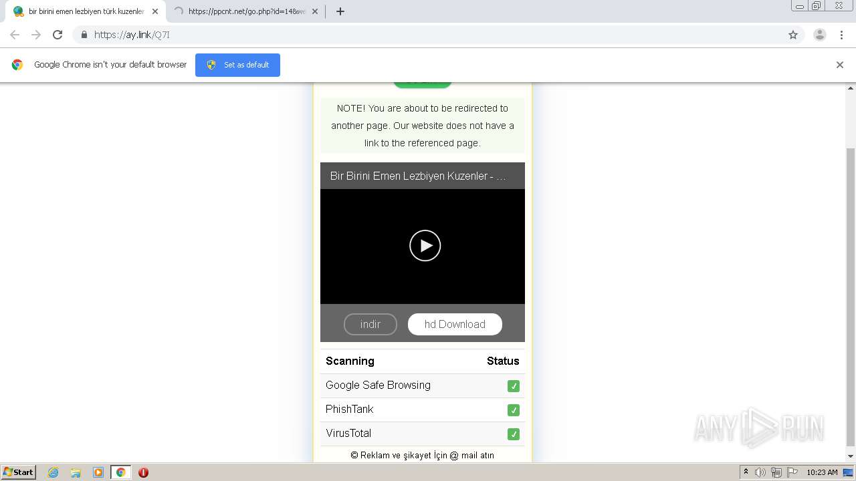Click the Chrome taskbar icon
This screenshot has height=481, width=856.
(120, 472)
